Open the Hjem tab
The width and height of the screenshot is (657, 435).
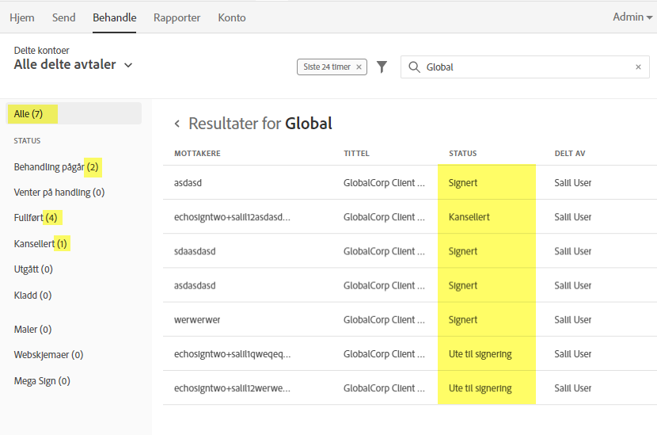pyautogui.click(x=22, y=17)
